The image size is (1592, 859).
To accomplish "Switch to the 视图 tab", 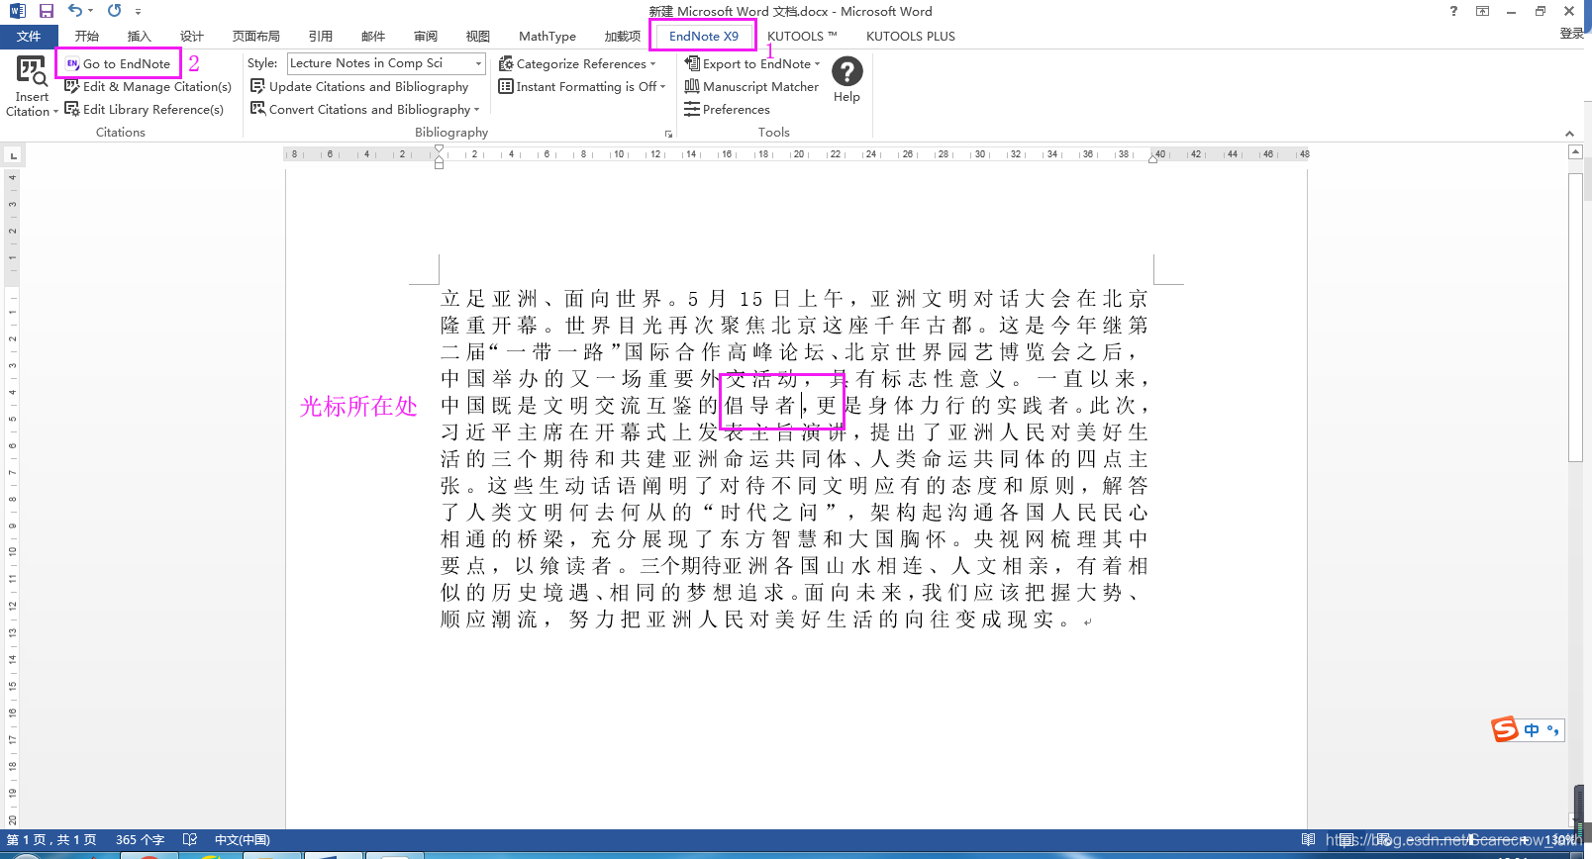I will (x=478, y=37).
